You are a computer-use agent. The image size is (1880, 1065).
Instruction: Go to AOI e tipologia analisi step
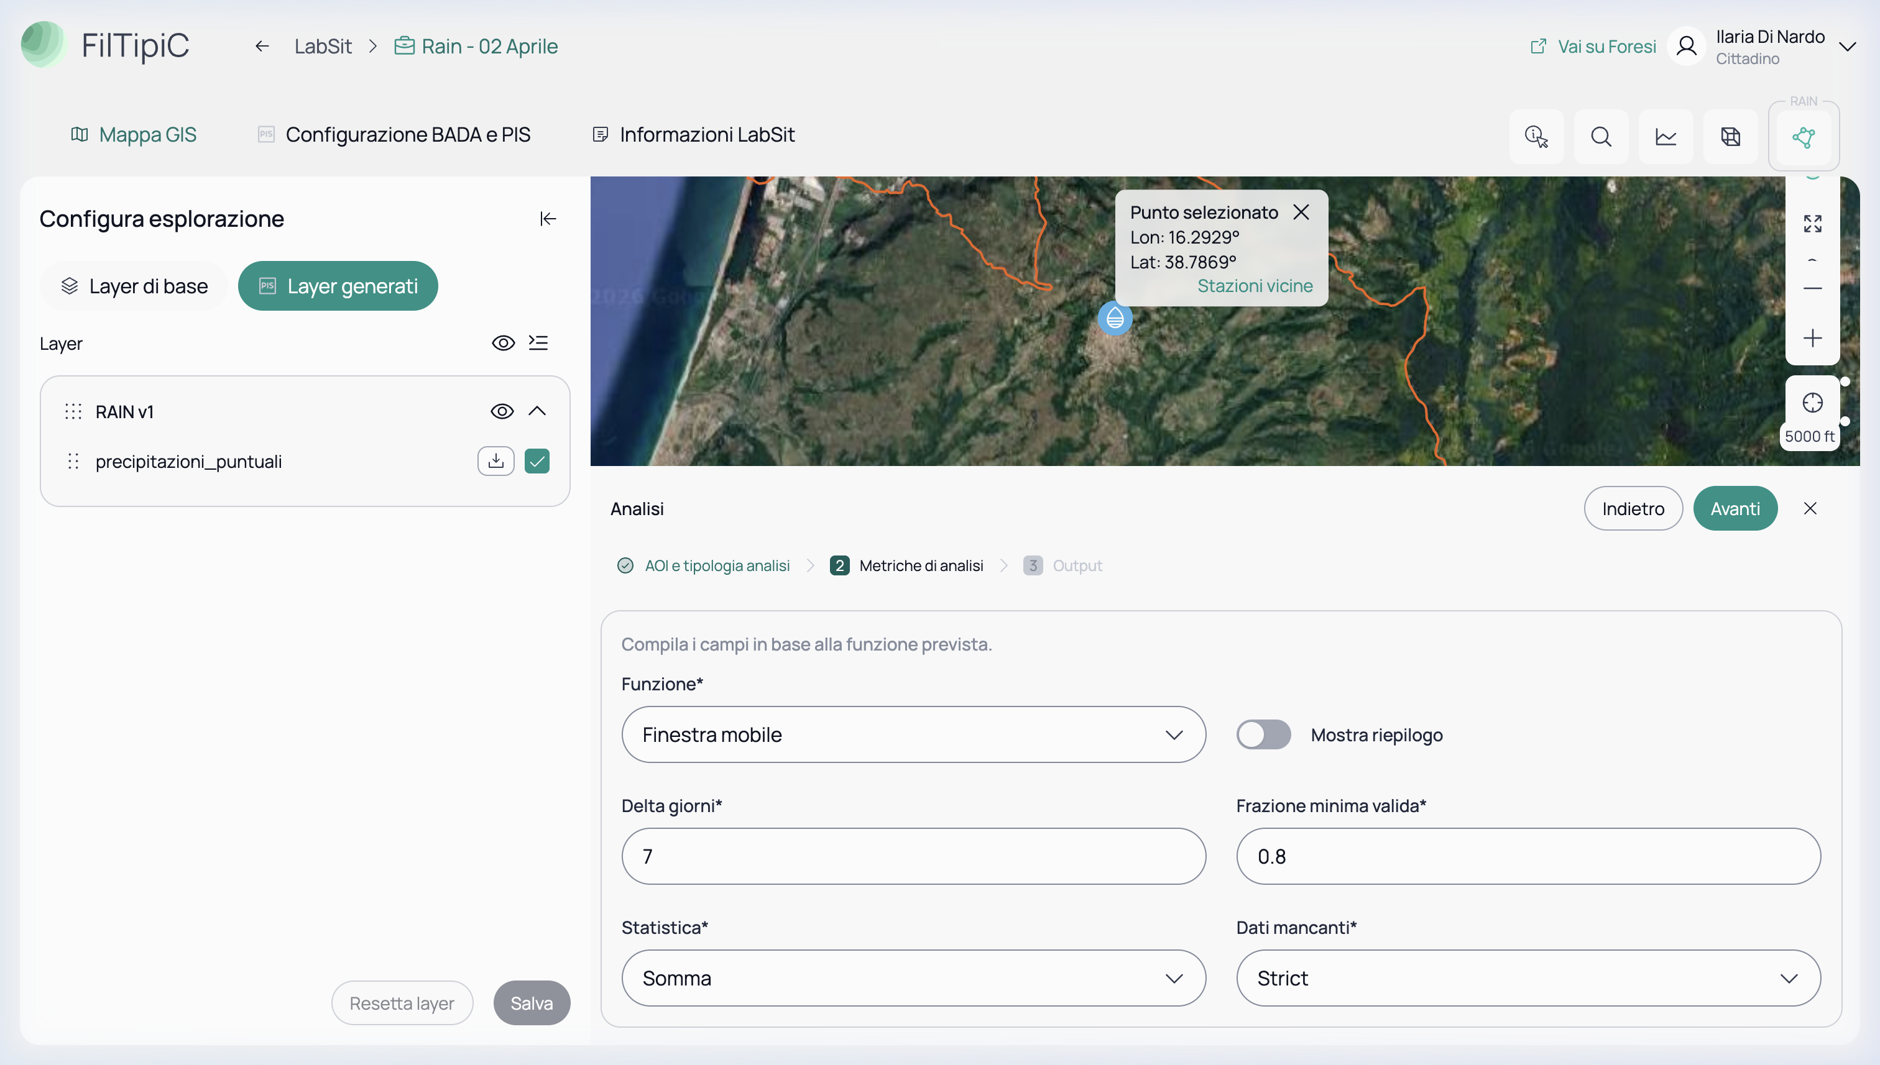coord(704,565)
